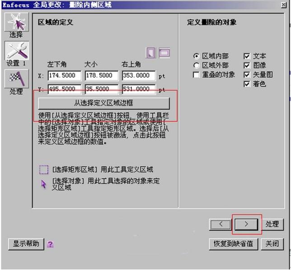Click the Y 大小 field 35.5000
The width and height of the screenshot is (291, 270).
click(x=102, y=89)
